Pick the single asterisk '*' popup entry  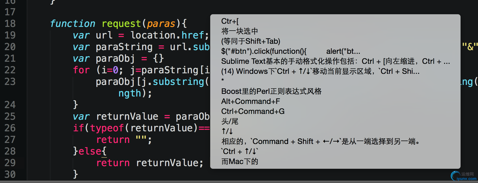tap(335, 80)
